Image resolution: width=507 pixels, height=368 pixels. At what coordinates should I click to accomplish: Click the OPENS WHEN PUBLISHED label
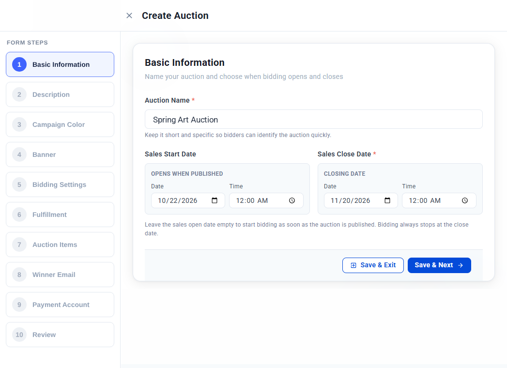coord(187,174)
